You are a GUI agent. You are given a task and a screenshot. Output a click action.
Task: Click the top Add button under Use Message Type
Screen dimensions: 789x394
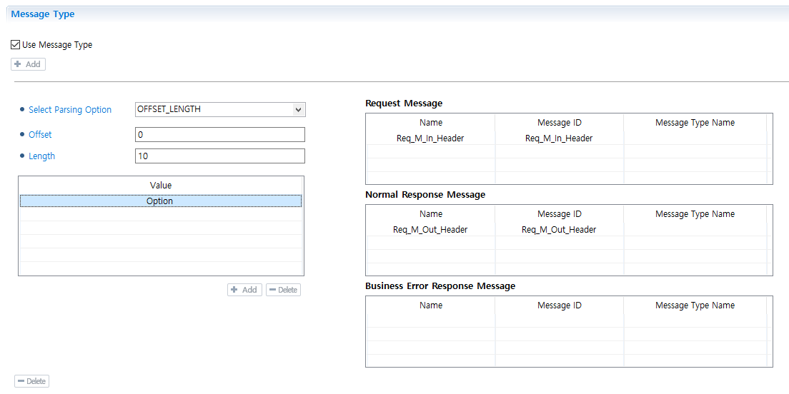click(x=28, y=64)
